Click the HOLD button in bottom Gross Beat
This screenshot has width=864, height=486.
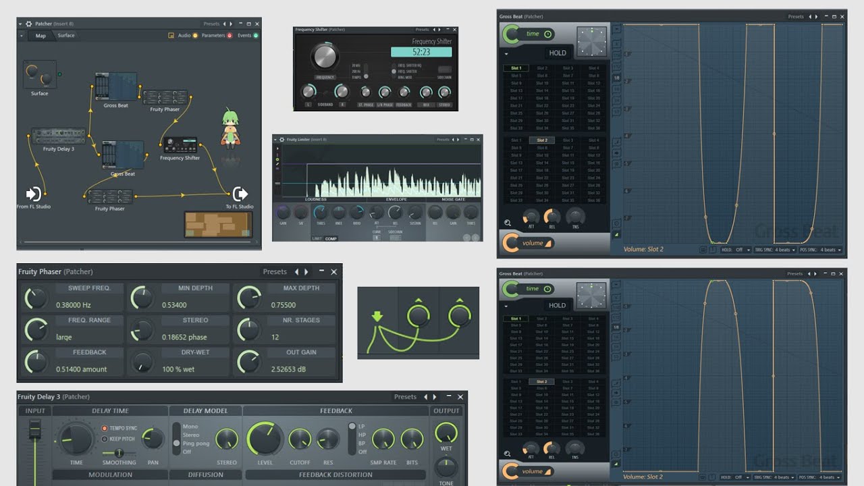(557, 305)
